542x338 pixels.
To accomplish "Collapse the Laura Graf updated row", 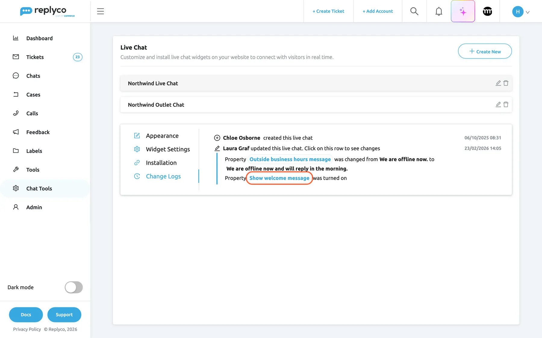I will click(357, 148).
